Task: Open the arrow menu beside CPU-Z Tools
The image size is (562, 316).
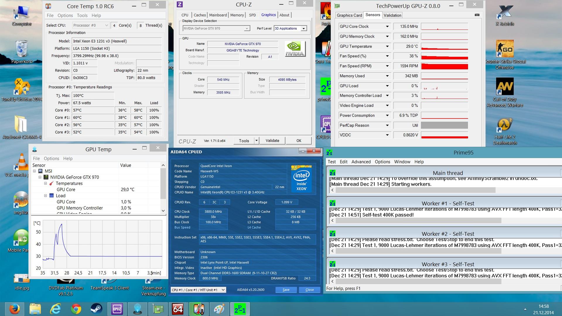Action: (257, 141)
